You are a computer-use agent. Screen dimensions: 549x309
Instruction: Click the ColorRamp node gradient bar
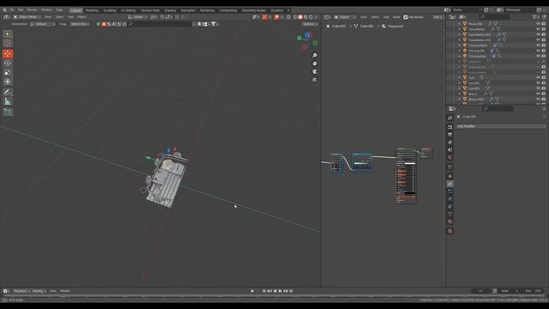362,163
